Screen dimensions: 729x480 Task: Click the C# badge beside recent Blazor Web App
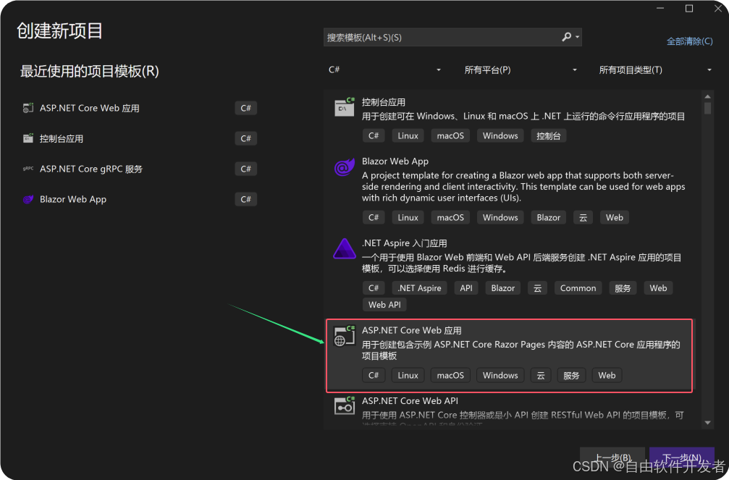pyautogui.click(x=246, y=199)
